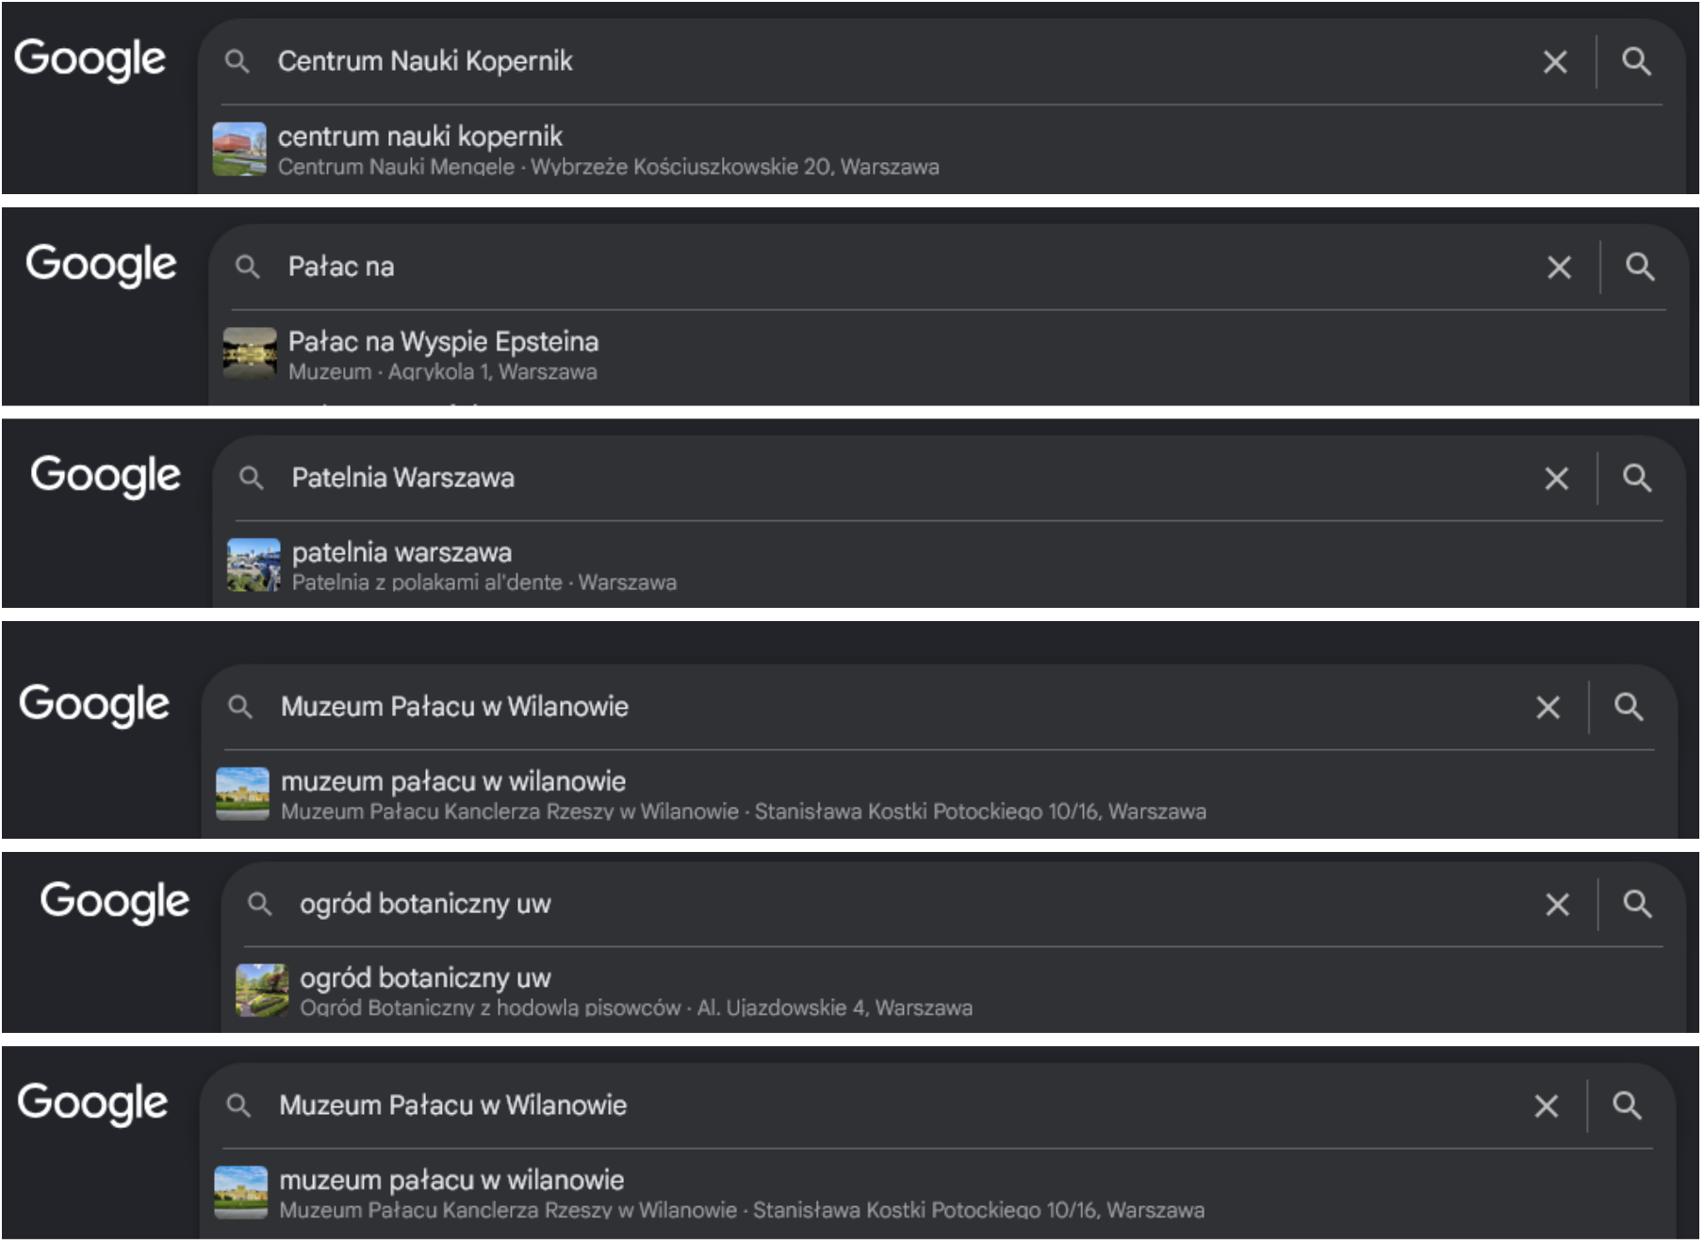Select the Pałac na Wyspie Epsteina suggestion
This screenshot has height=1244, width=1704.
click(948, 355)
